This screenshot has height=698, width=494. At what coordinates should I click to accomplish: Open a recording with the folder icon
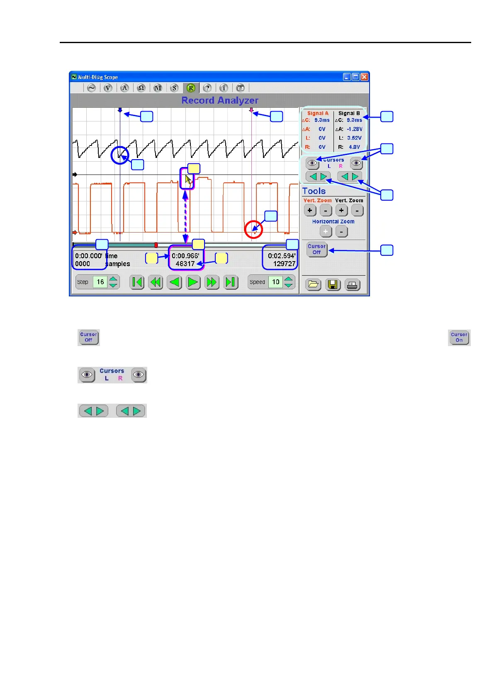coord(314,285)
